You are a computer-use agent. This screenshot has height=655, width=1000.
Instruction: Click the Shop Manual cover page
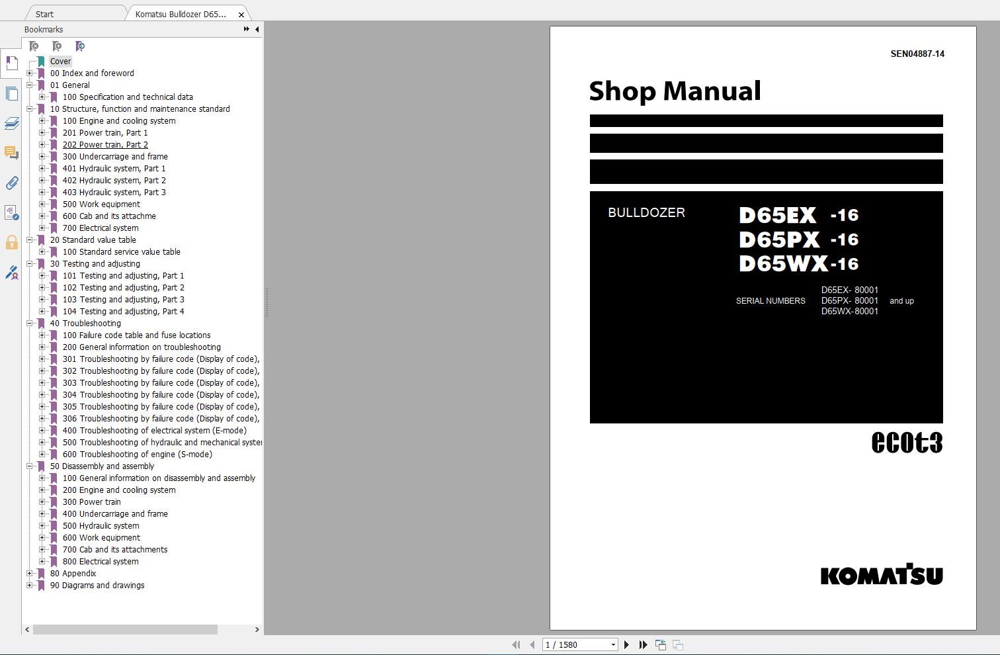tap(763, 328)
